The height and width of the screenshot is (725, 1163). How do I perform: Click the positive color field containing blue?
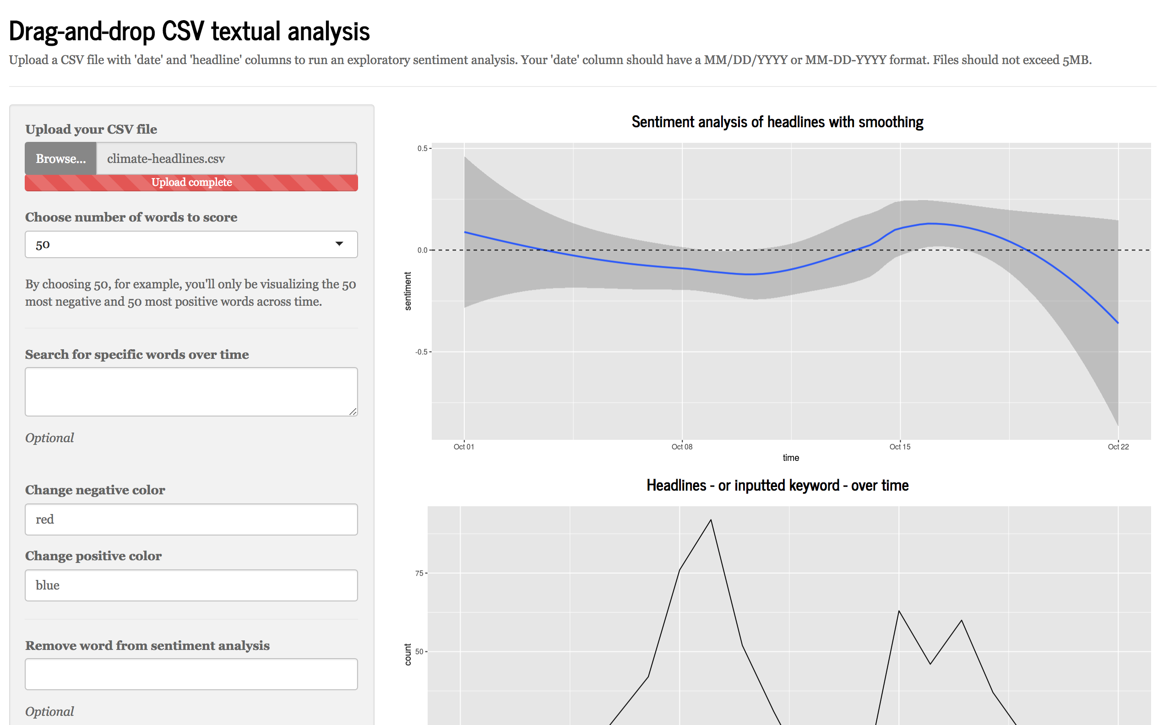coord(191,585)
